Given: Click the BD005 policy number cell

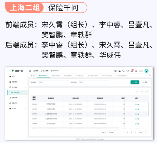Looking at the screenshot, I should pyautogui.click(x=35, y=124).
